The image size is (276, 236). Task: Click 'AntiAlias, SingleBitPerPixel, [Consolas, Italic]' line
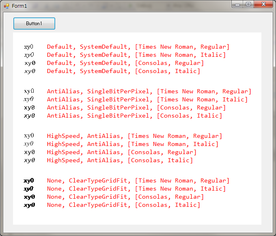pos(134,116)
